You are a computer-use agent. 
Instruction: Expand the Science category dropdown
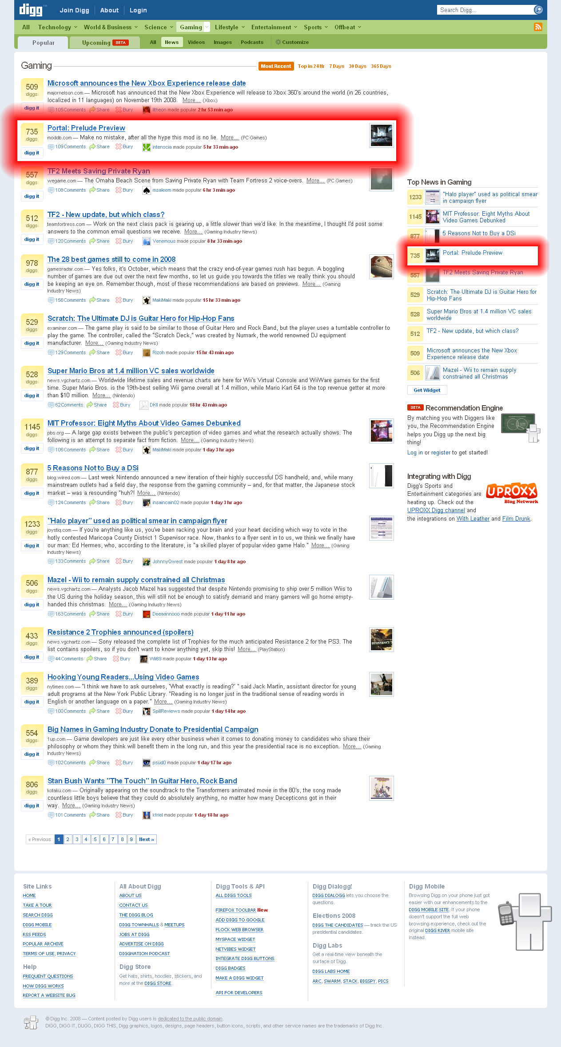(171, 27)
